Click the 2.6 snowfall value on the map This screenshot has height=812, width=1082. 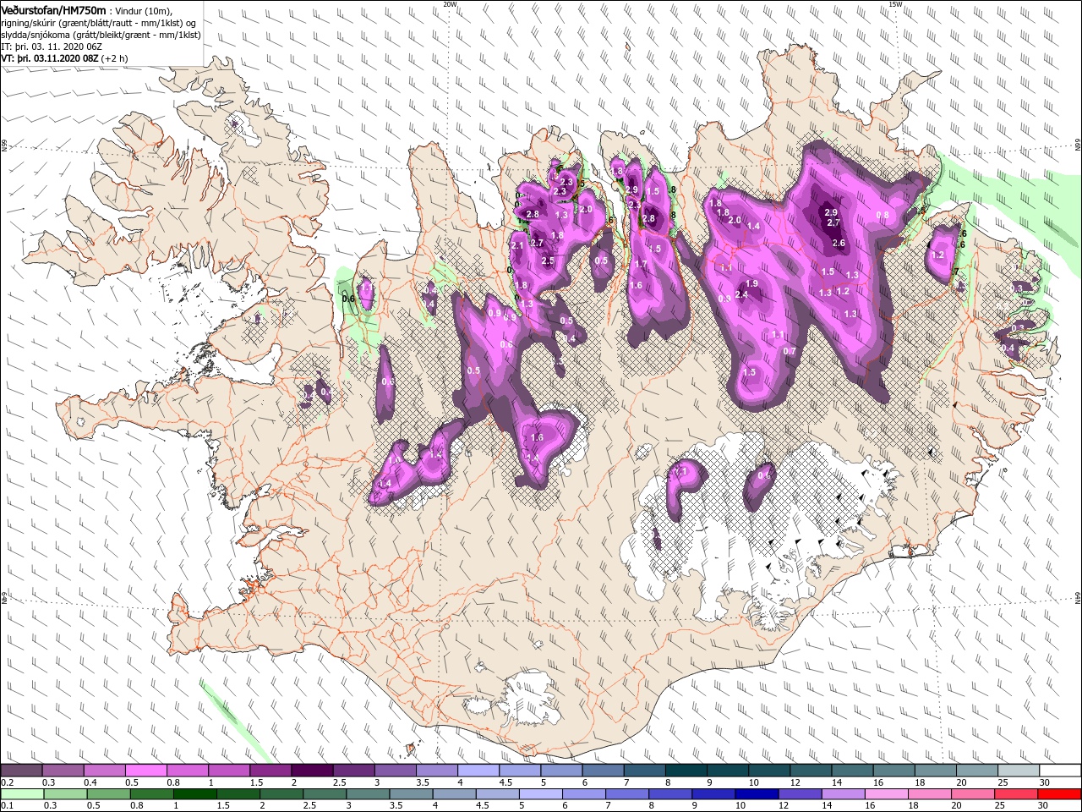(839, 243)
